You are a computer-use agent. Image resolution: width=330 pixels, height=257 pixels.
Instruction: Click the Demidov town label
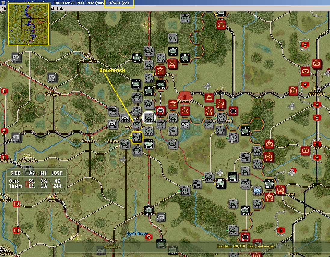(x=88, y=61)
